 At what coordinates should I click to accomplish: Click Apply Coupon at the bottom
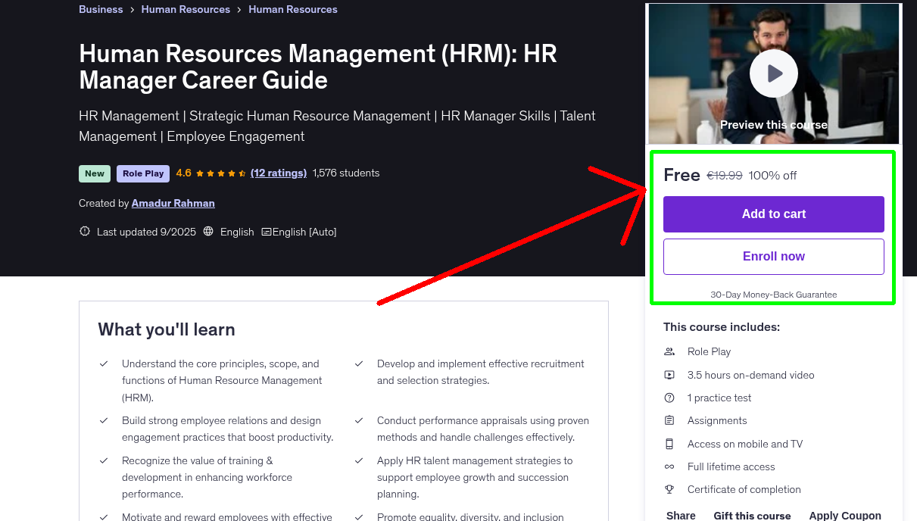point(845,514)
